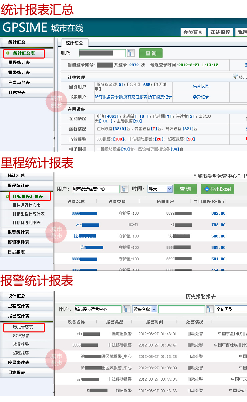Click alarm time 2012-08-27 01:34:47
The height and width of the screenshot is (402, 247).
158,345
